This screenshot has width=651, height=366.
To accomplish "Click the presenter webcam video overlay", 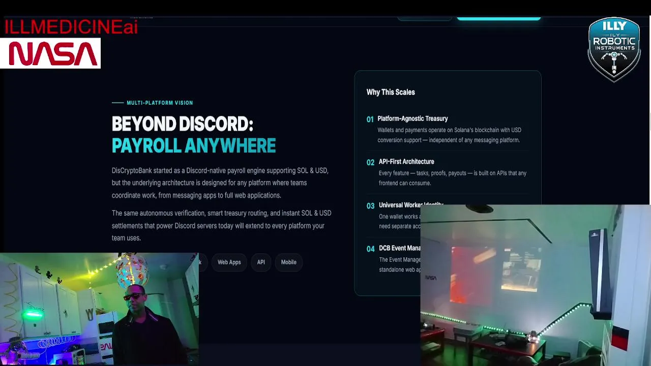I will 99,309.
